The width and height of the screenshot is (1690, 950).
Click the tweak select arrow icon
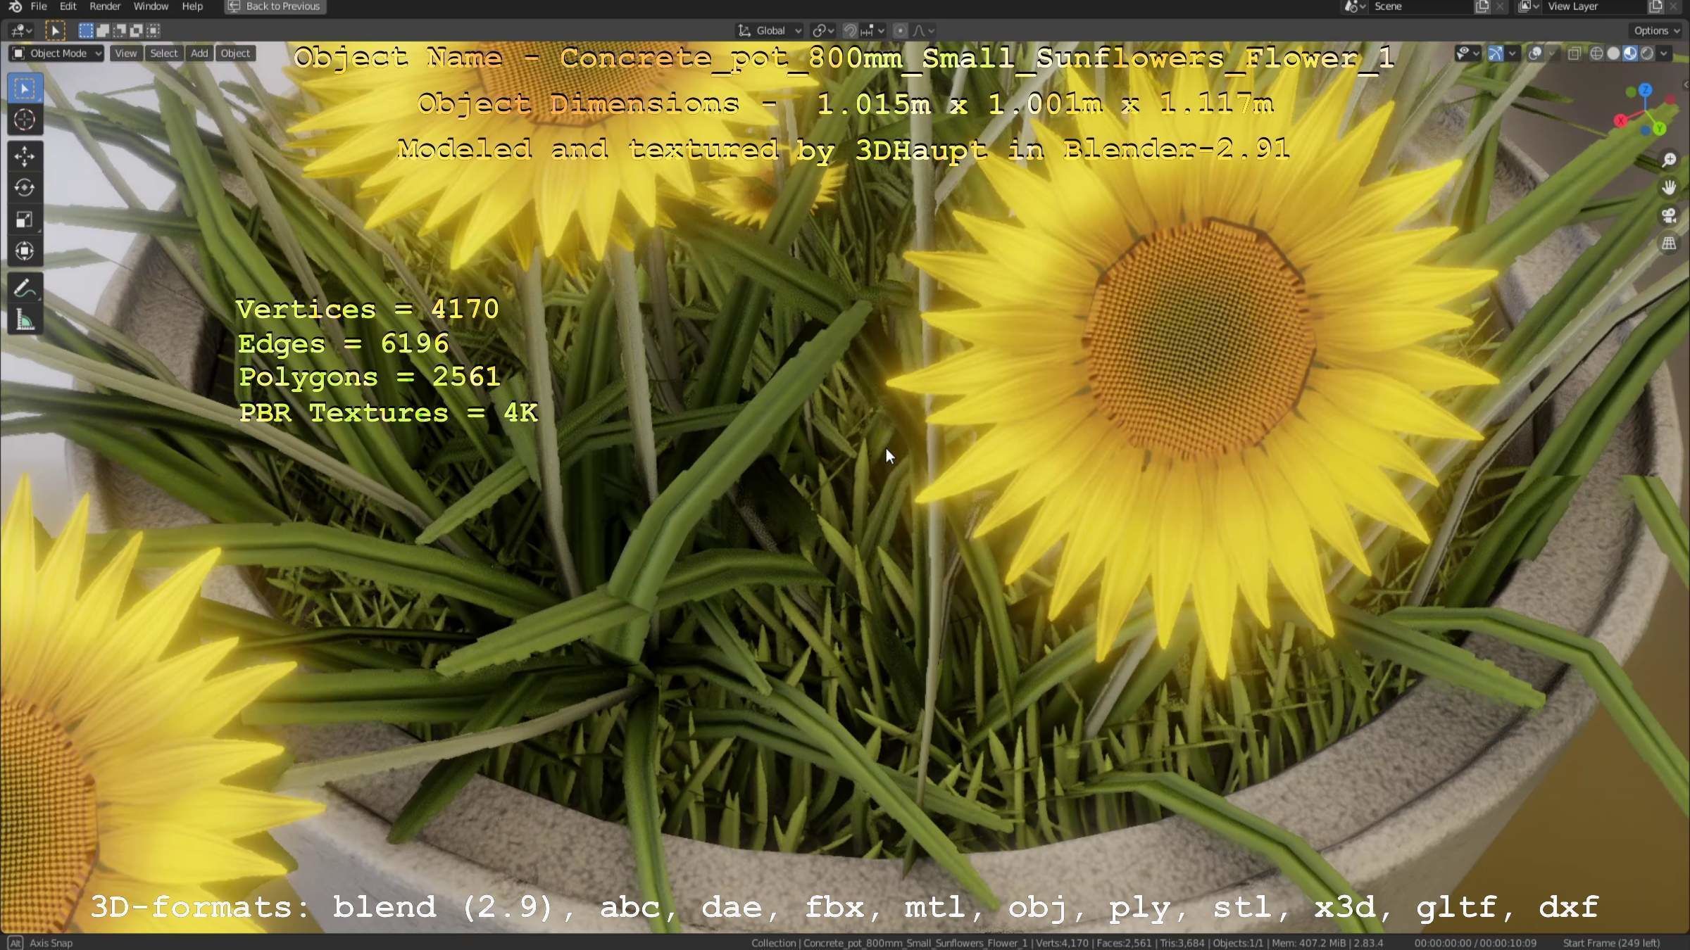[x=55, y=30]
